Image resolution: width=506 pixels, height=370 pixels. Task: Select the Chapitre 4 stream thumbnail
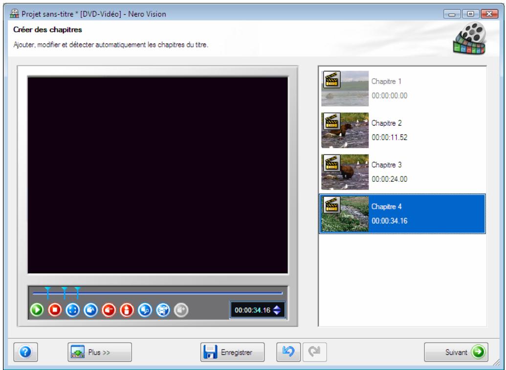(345, 214)
